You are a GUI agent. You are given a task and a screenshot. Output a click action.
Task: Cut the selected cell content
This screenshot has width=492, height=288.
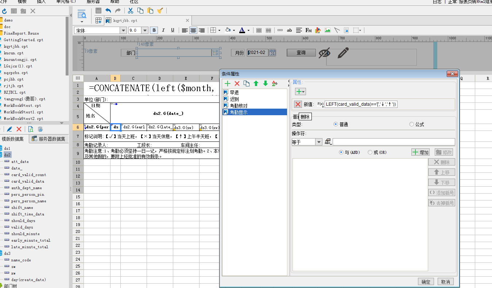[x=130, y=11]
